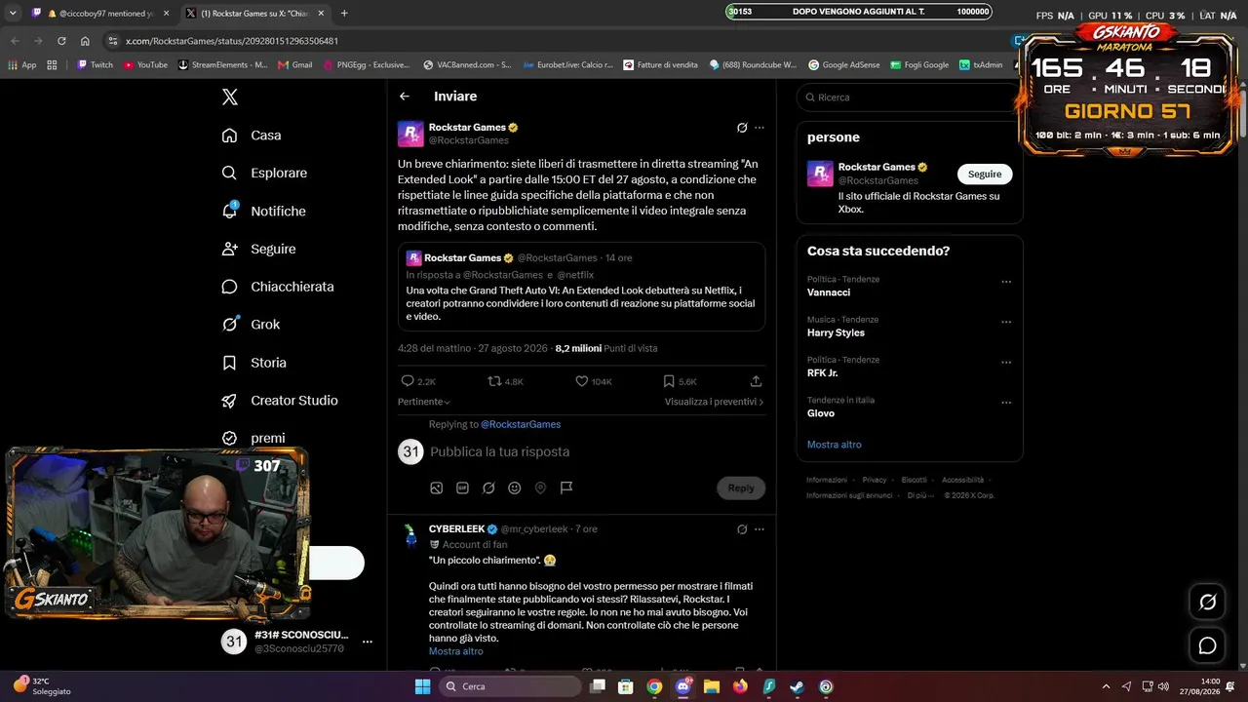The image size is (1248, 702).
Task: Click the reply bubble icon showing 2.2K
Action: pyautogui.click(x=408, y=381)
